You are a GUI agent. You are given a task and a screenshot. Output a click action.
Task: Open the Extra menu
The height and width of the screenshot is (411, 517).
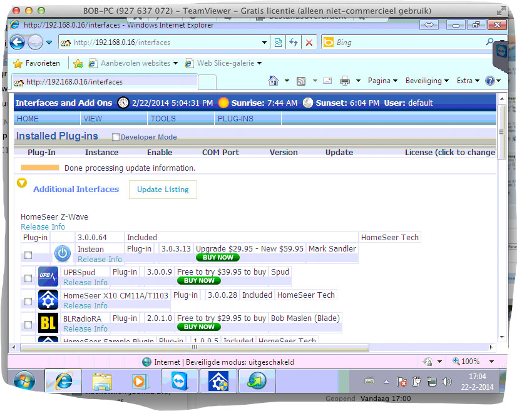point(468,81)
